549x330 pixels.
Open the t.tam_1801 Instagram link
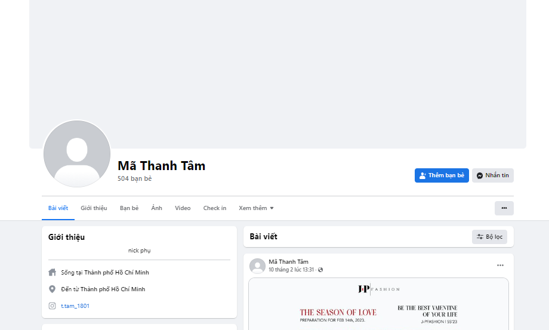75,306
